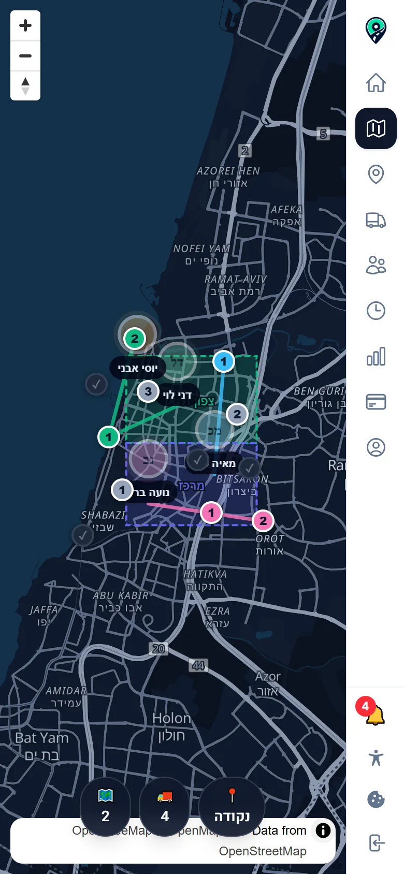Select green stop marker 2 by the coast
The image size is (404, 874).
click(x=135, y=339)
